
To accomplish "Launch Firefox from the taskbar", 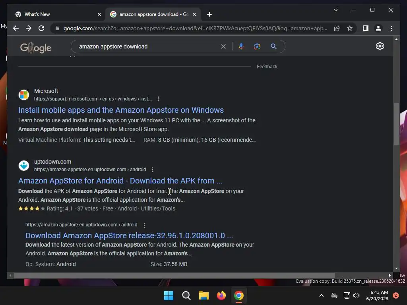I will [x=221, y=295].
